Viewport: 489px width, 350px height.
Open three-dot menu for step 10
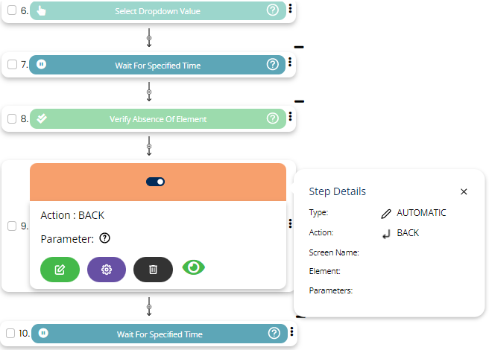coord(291,333)
